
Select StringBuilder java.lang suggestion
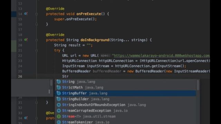click(125, 99)
